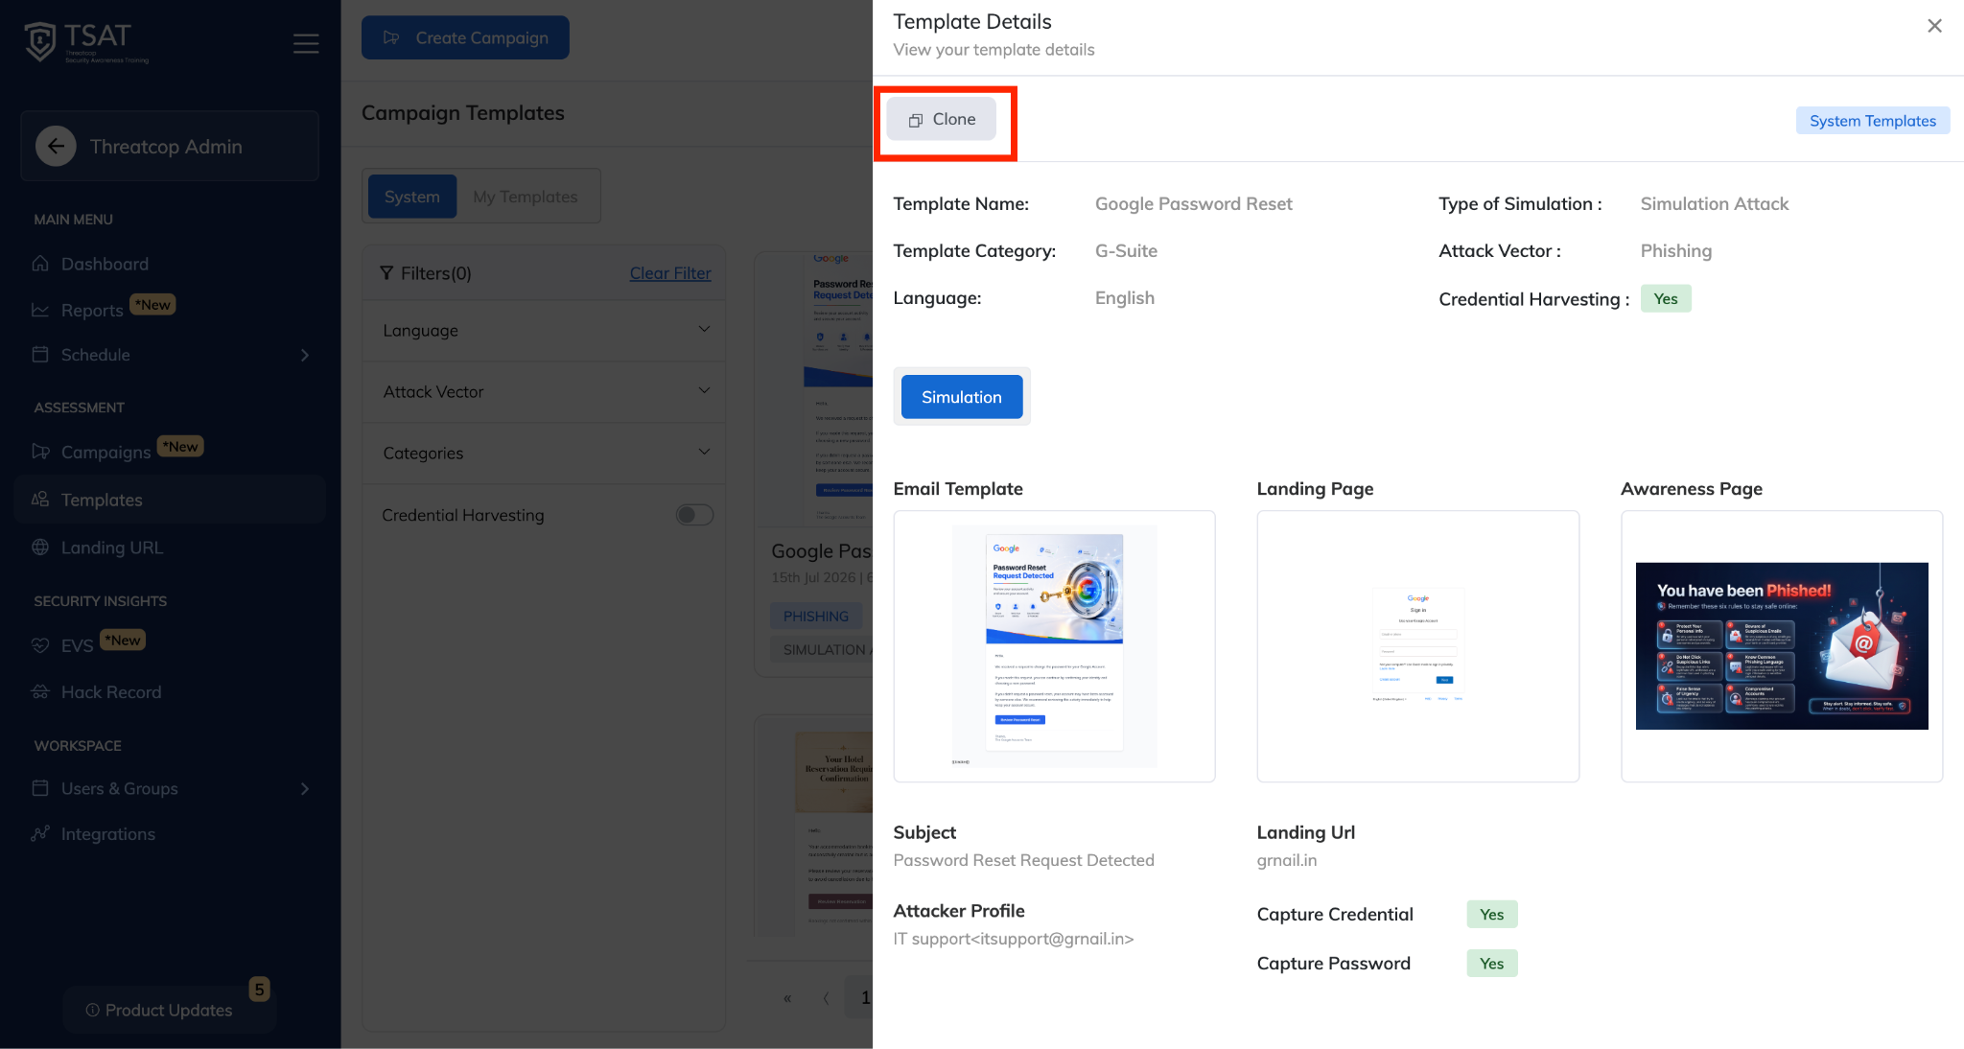The image size is (1964, 1049).
Task: Open the Campaigns menu item
Action: tap(105, 452)
